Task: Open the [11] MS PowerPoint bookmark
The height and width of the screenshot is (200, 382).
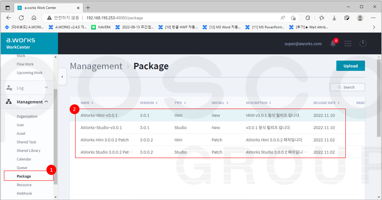Action: click(x=265, y=27)
